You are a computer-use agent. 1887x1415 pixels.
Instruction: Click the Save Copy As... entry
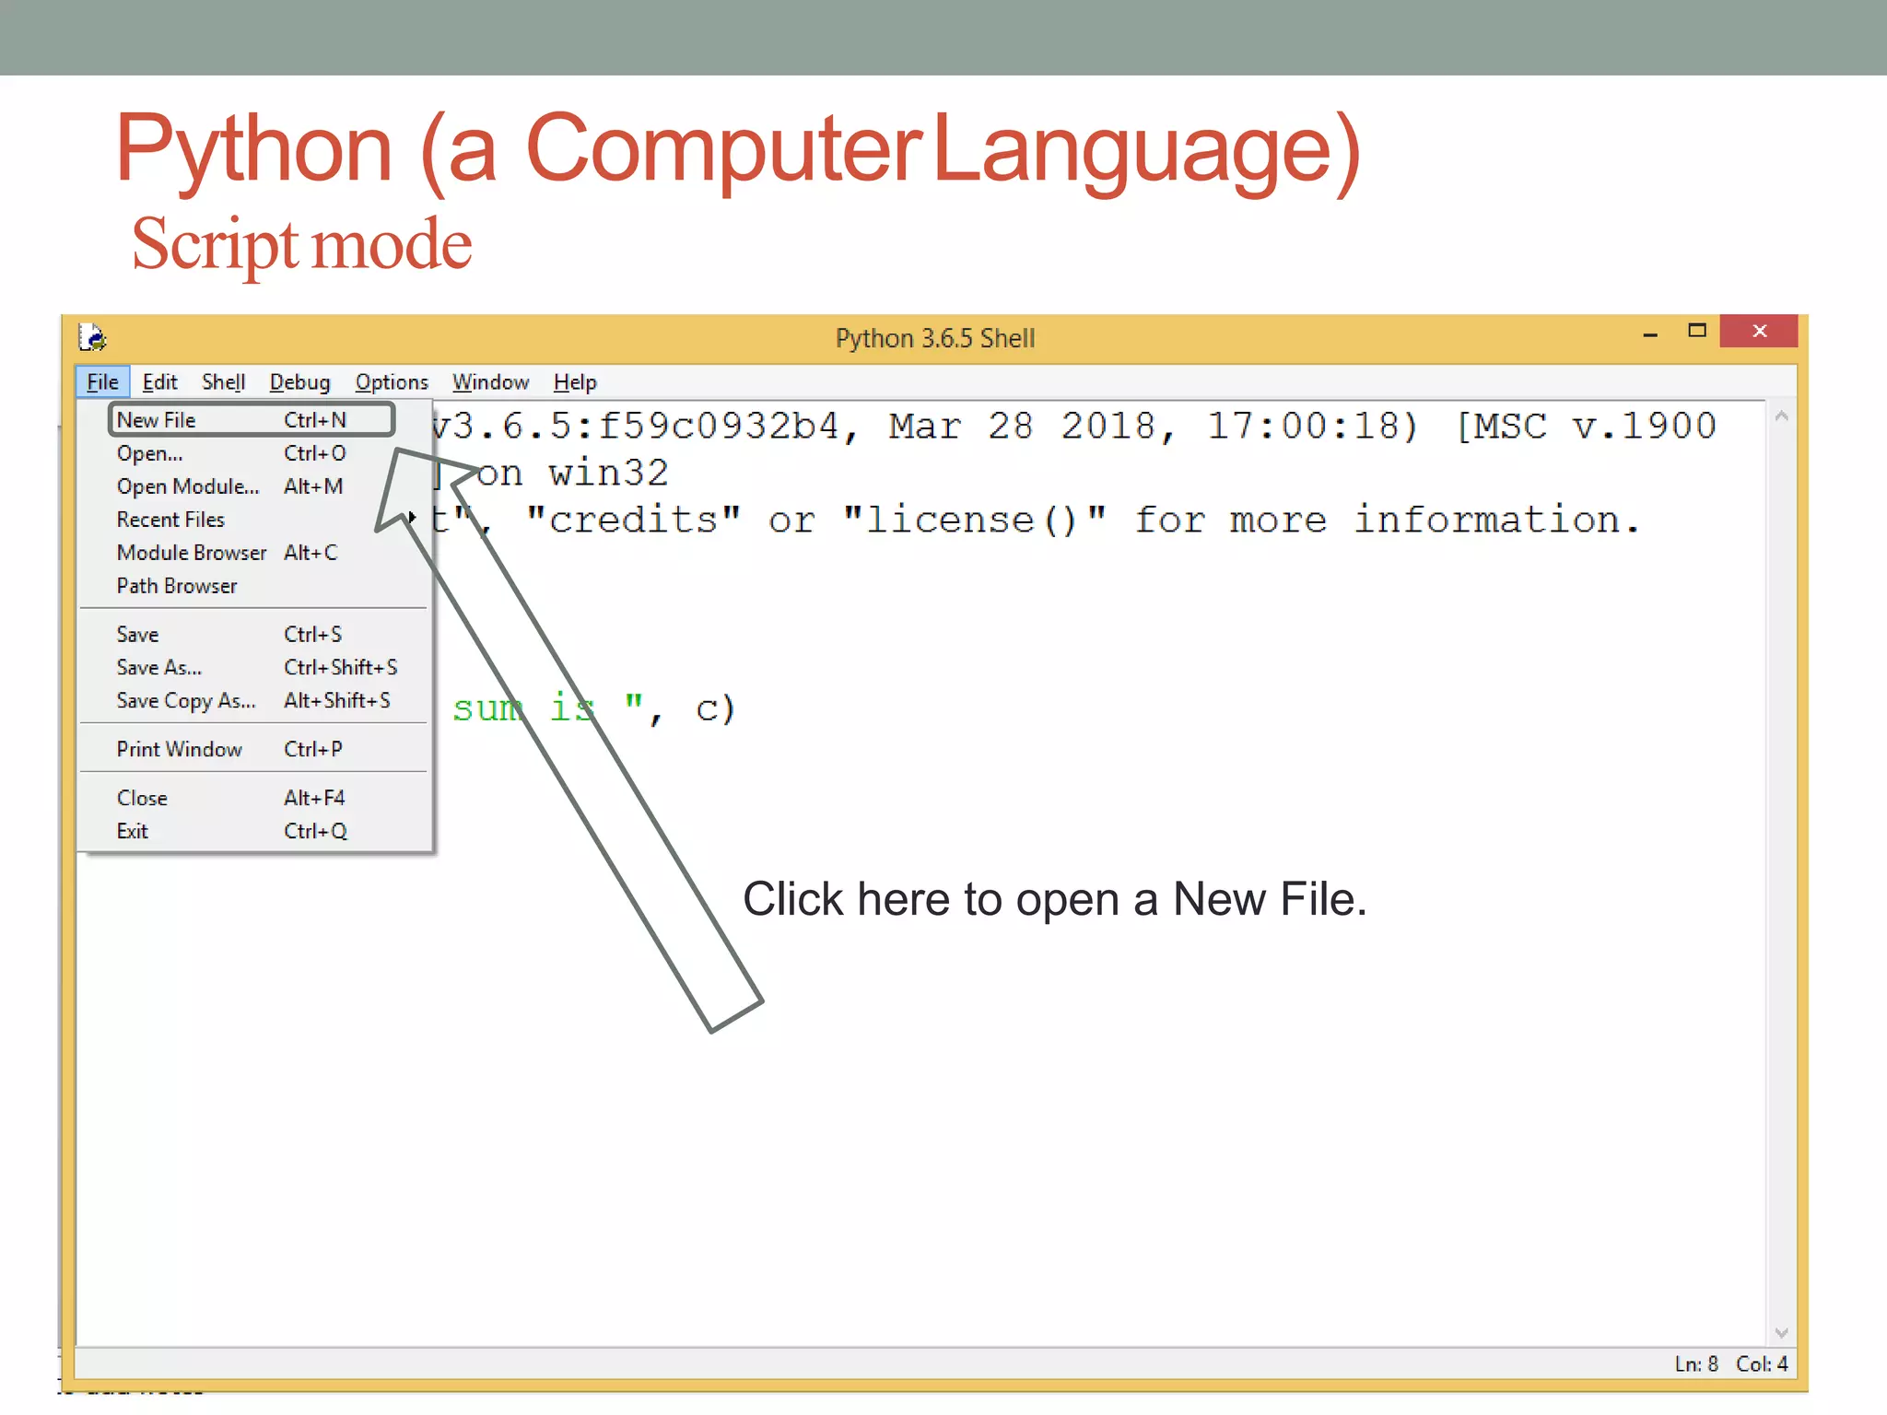[x=252, y=701]
